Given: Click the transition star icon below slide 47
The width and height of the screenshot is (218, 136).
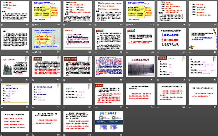Looking at the screenshot, I should (126, 80).
